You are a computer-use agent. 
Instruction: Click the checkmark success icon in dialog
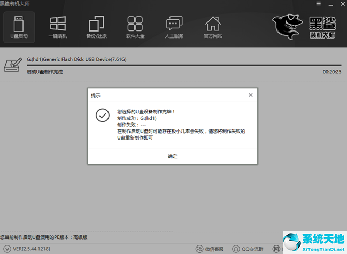click(103, 116)
